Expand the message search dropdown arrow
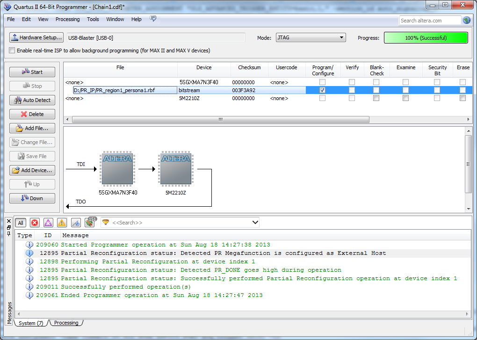This screenshot has height=340, width=477. click(x=255, y=223)
